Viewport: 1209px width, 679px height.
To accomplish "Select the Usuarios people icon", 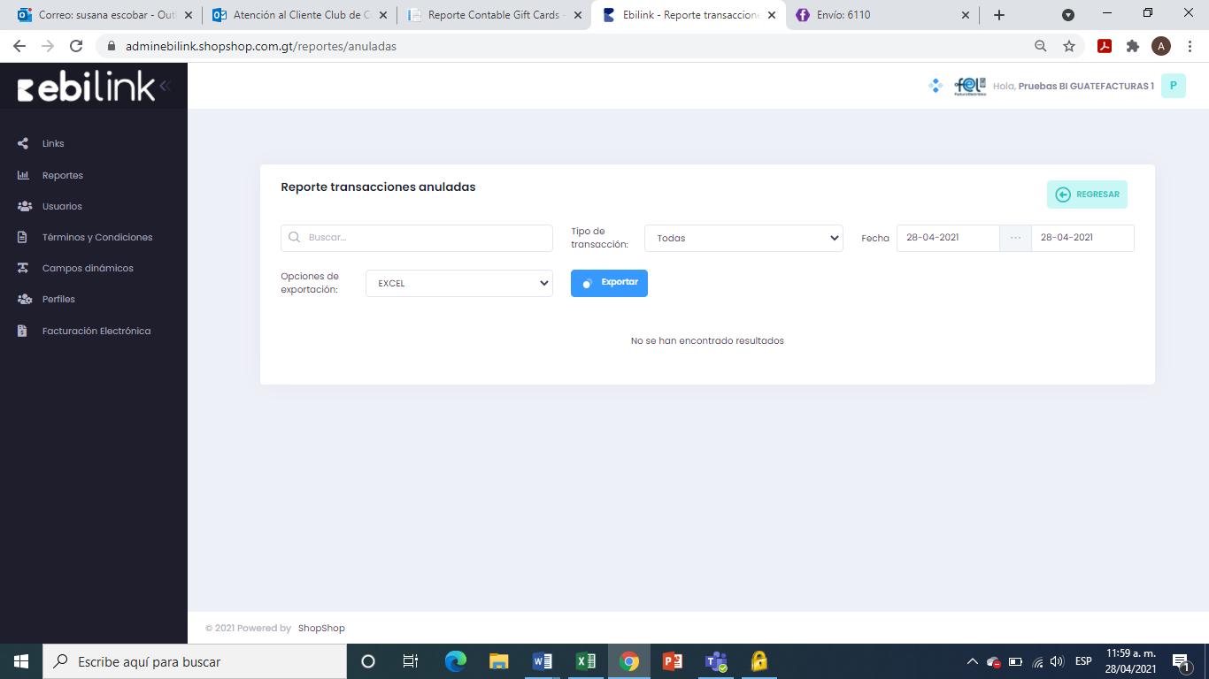I will [x=25, y=206].
